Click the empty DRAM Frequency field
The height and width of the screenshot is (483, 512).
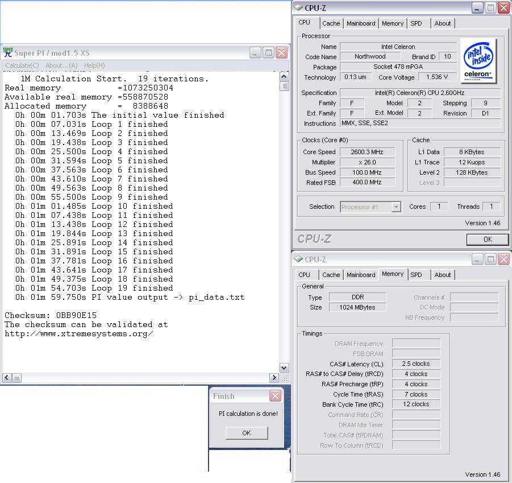point(416,344)
